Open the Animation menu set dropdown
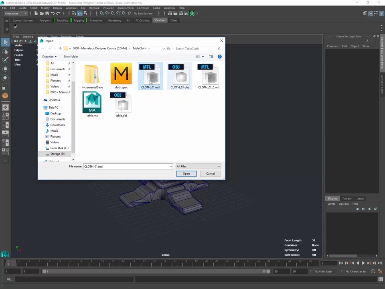Screen dimensions: 385x289 (16, 13)
